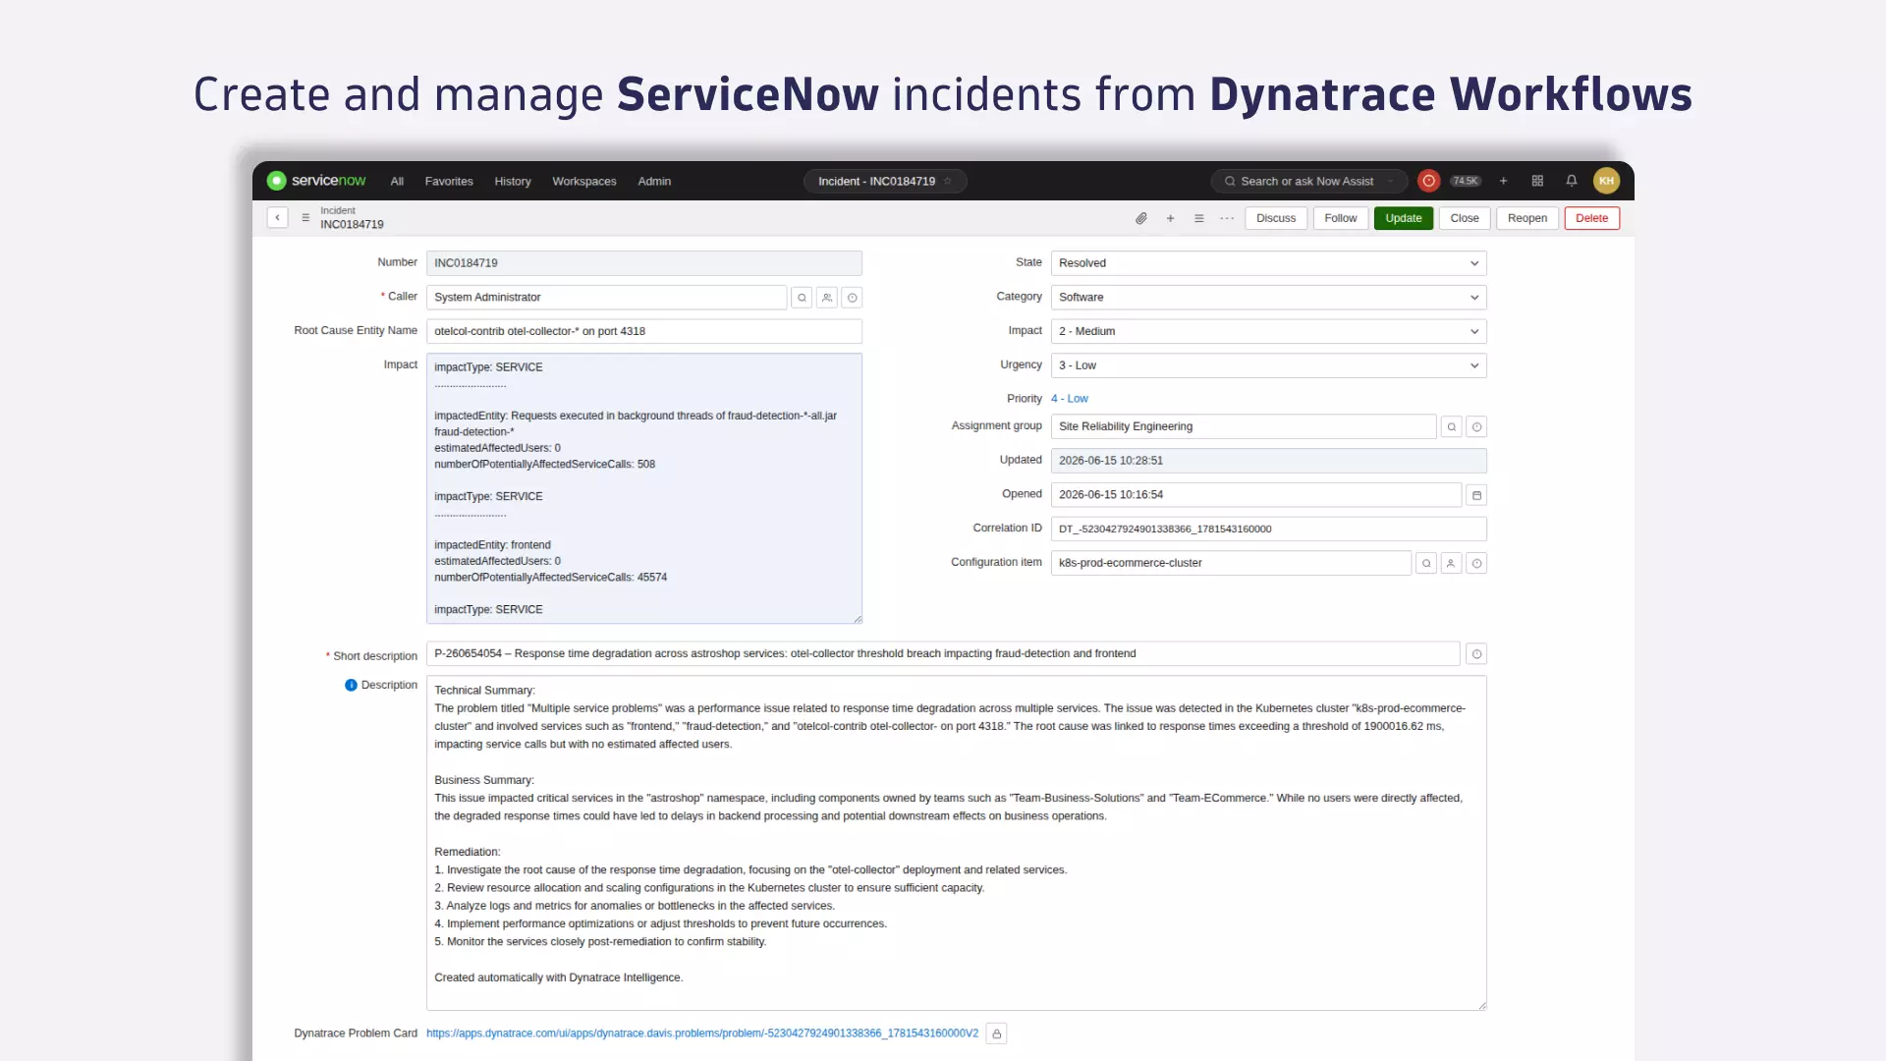
Task: Click the Configuration item info icon
Action: click(1476, 563)
